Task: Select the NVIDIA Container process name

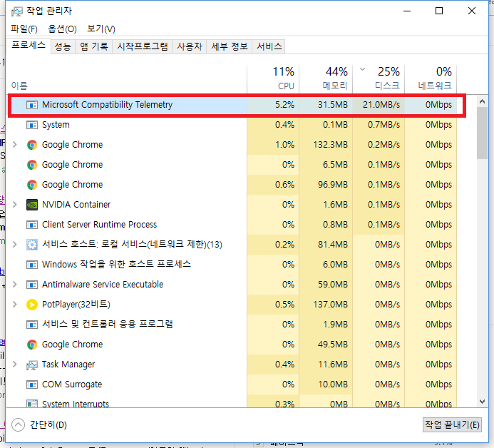Action: [x=76, y=205]
